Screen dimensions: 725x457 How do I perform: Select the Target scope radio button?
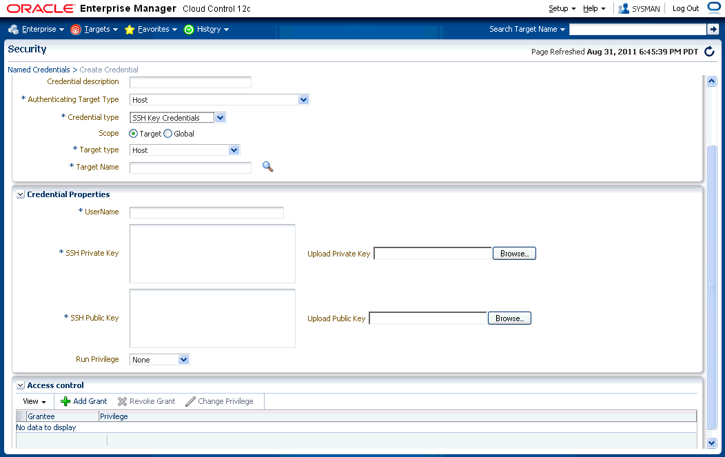(133, 134)
